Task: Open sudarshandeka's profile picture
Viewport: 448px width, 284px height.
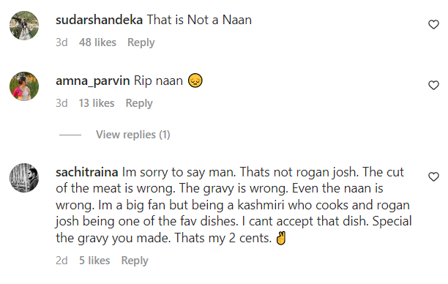Action: (24, 26)
